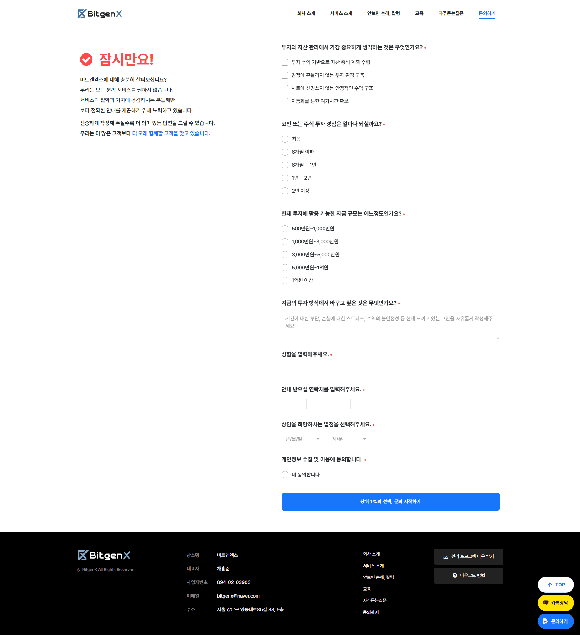The width and height of the screenshot is (580, 635).
Task: Choose 1,000만원~3,000만원 fund size
Action: click(x=285, y=242)
